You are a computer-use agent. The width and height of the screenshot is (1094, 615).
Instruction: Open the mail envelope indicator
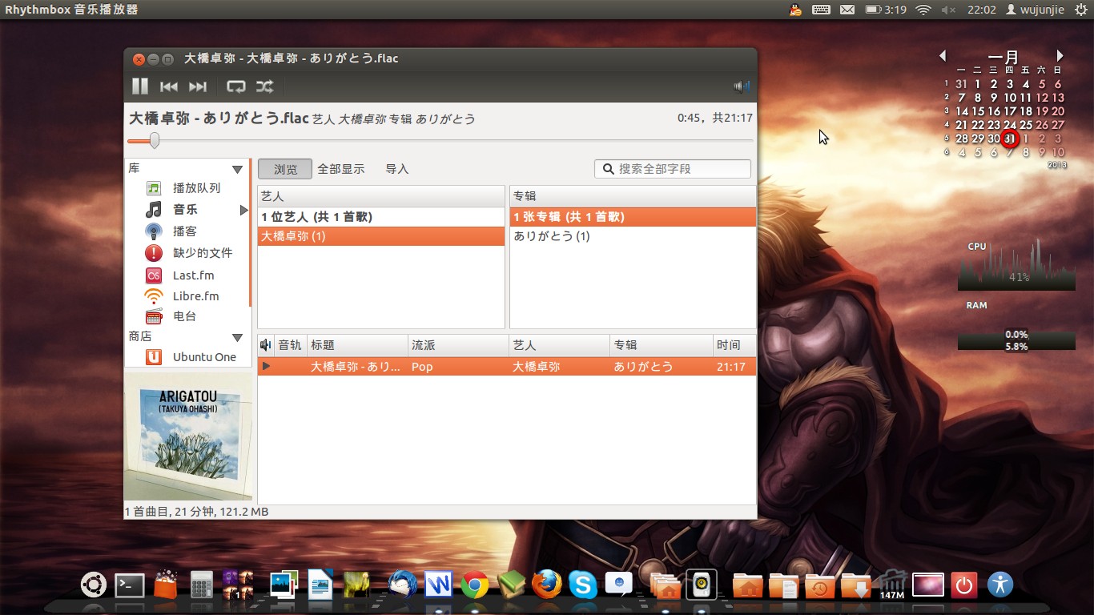pos(847,10)
